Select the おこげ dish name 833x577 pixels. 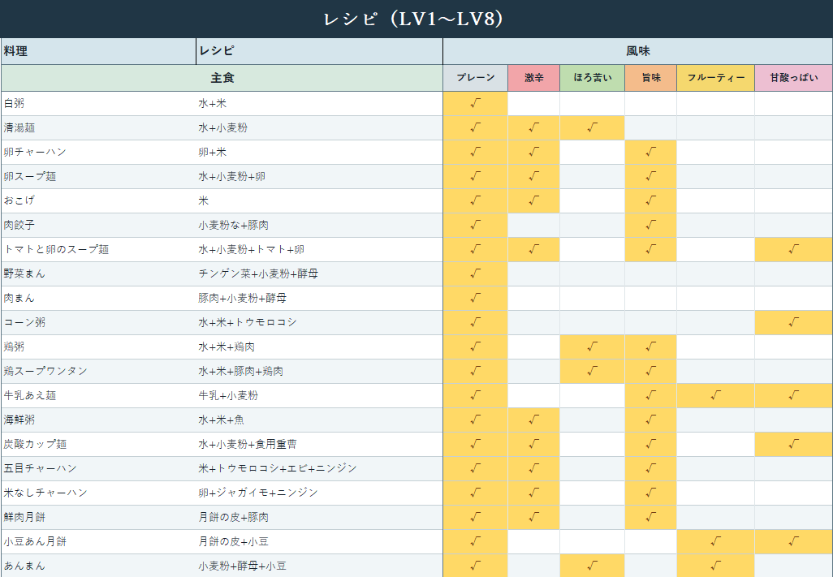[x=19, y=200]
